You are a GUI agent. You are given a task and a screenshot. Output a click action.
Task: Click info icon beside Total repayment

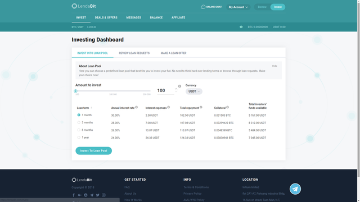tap(201, 107)
